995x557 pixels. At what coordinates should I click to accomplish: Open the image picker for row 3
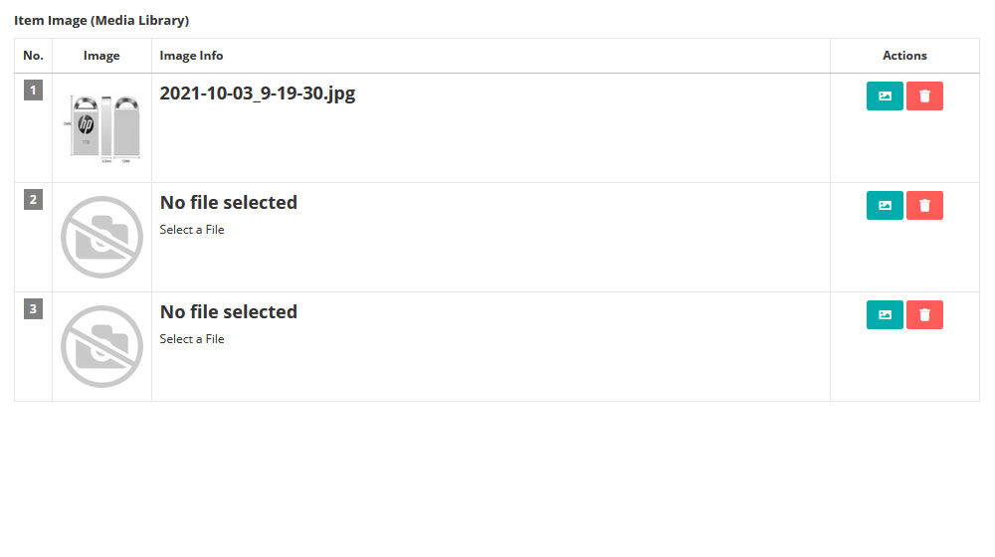(885, 314)
